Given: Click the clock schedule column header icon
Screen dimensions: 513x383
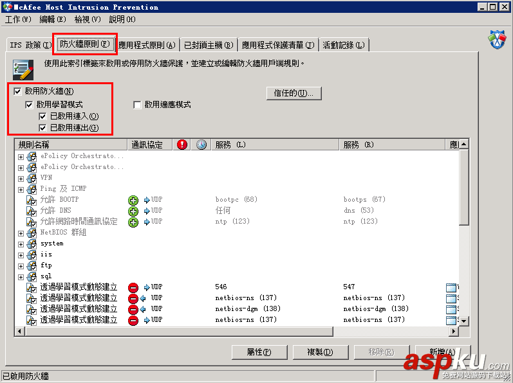Looking at the screenshot, I should (201, 145).
